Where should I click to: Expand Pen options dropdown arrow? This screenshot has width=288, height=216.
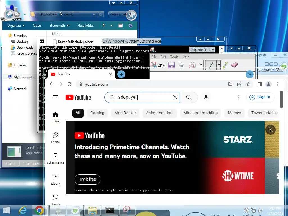point(218,65)
